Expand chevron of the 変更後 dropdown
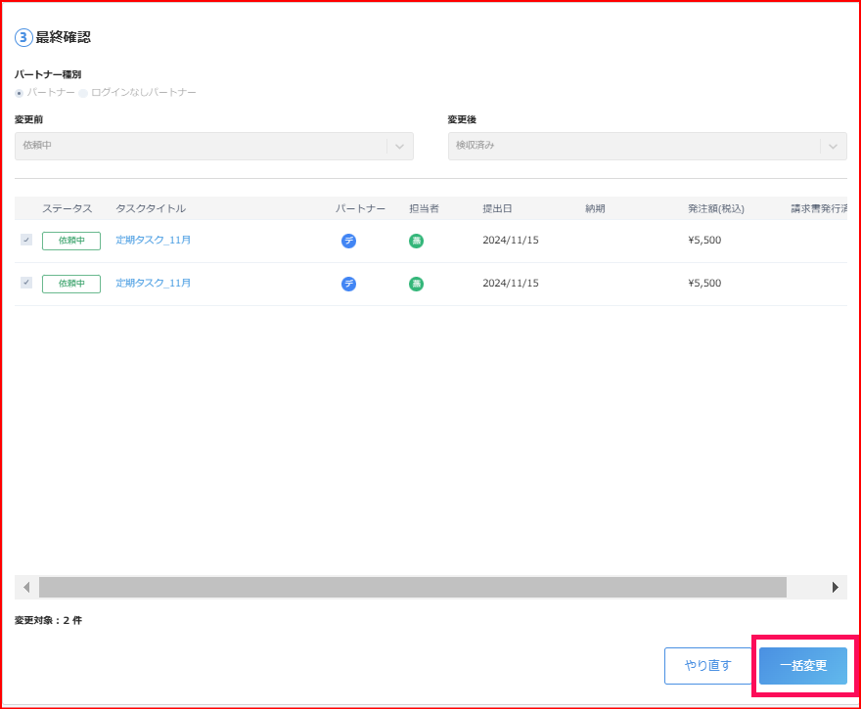This screenshot has width=861, height=709. click(833, 147)
